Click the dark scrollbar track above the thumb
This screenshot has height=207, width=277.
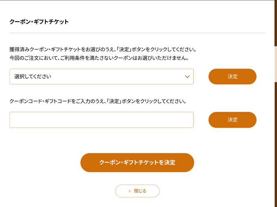(x=276, y=23)
